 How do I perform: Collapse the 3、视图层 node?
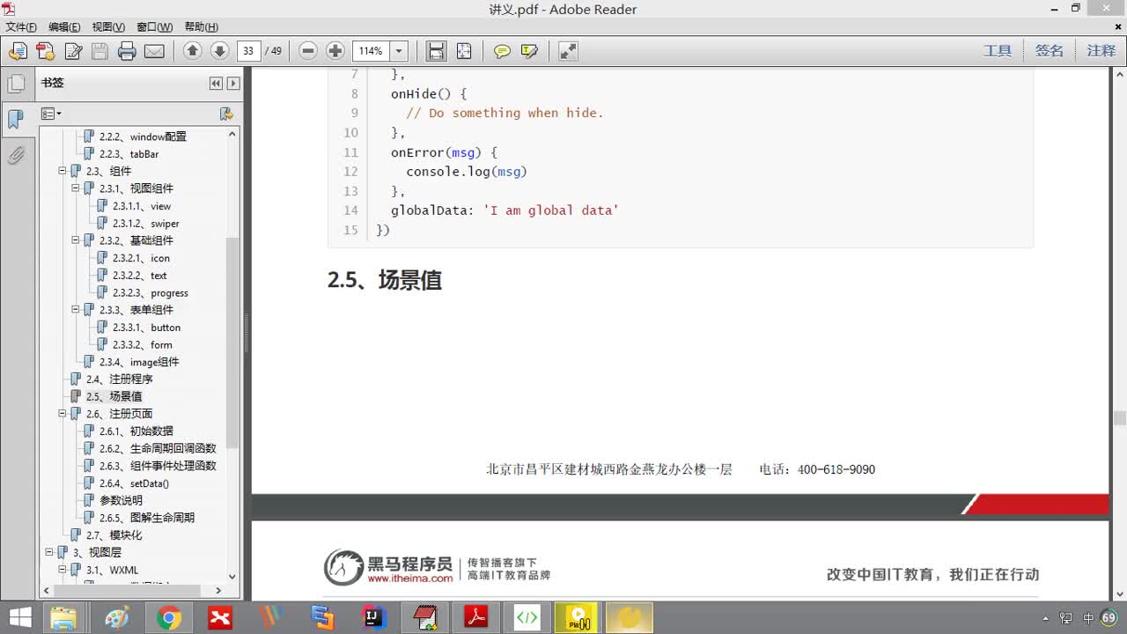click(x=49, y=553)
